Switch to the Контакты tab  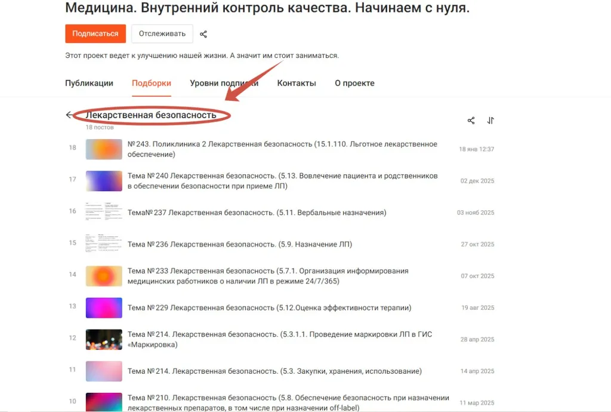[x=297, y=83]
